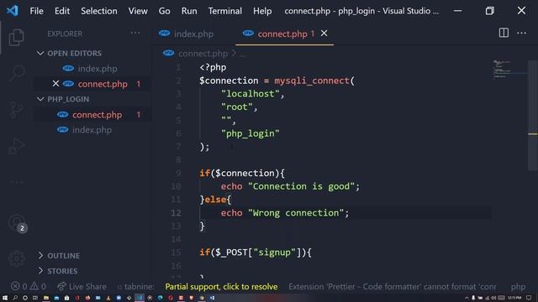Open Run and Debug view
This screenshot has height=302, width=538.
click(x=16, y=146)
